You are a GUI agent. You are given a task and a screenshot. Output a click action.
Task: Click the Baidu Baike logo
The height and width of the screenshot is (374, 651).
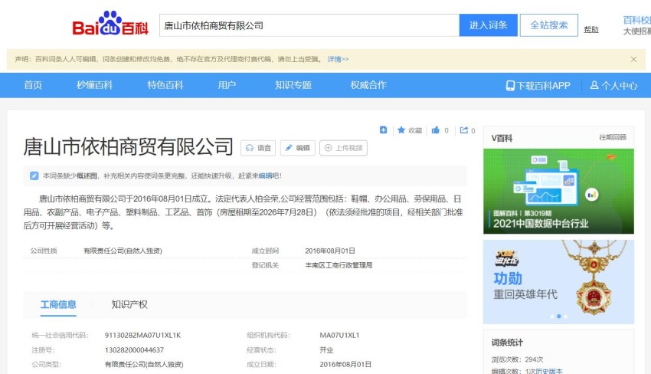[x=110, y=24]
